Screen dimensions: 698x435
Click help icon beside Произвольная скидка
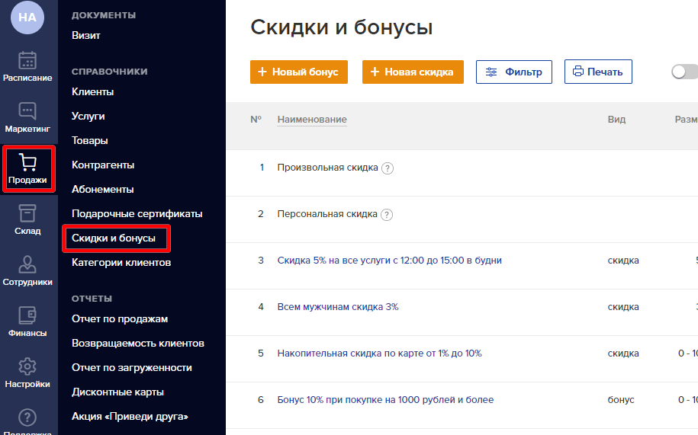click(x=388, y=168)
